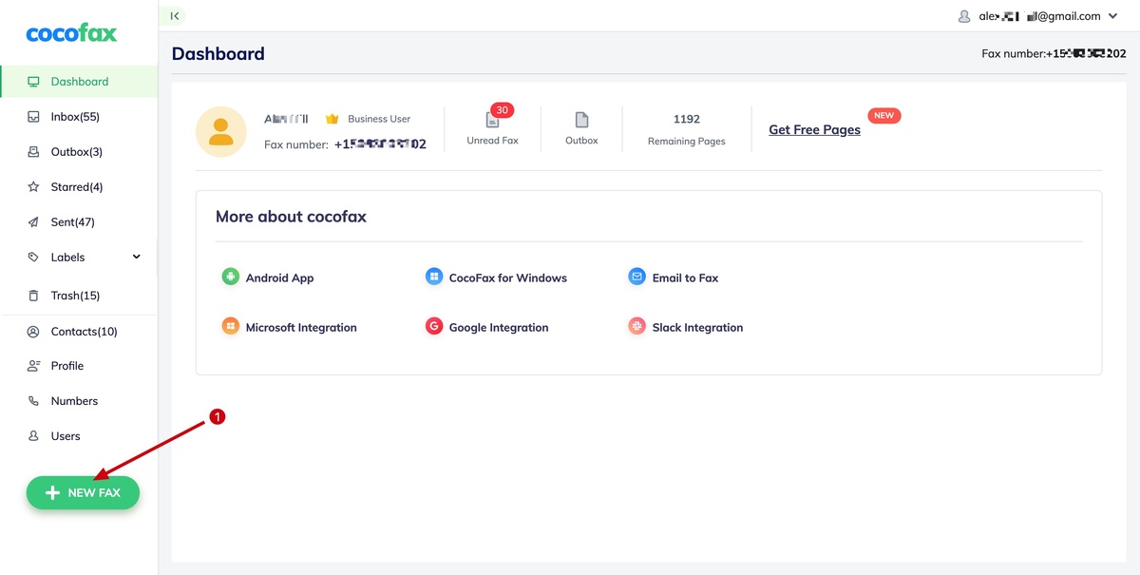Click the fax number in the header
This screenshot has height=575, width=1140.
tap(1086, 54)
